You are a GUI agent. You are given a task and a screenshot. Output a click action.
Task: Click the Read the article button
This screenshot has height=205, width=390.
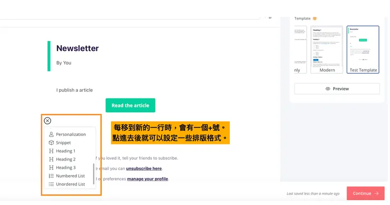[130, 105]
